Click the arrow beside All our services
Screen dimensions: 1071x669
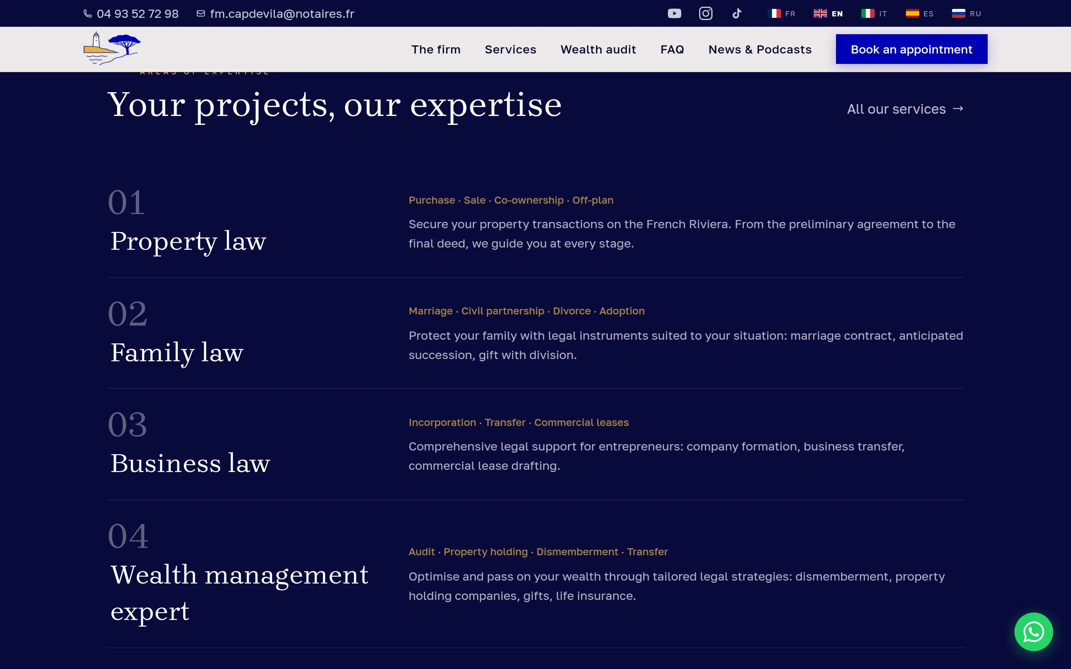(958, 109)
